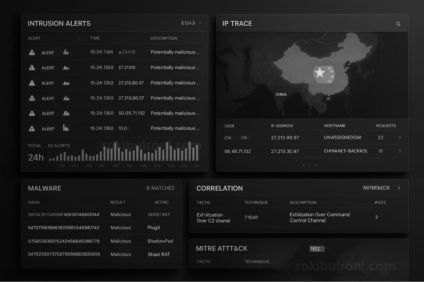This screenshot has height=282, width=424.
Task: Click the 24h alert histogram chart
Action: pyautogui.click(x=124, y=152)
